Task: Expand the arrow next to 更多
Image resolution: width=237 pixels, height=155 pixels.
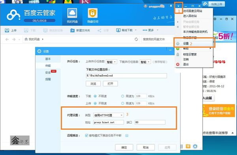Action: point(157,30)
